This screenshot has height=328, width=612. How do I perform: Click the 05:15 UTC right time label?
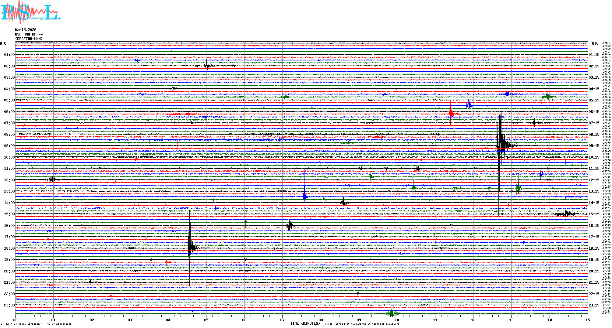click(x=594, y=100)
